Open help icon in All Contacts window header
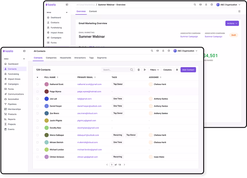Image resolution: width=247 pixels, height=178 pixels. point(169,51)
